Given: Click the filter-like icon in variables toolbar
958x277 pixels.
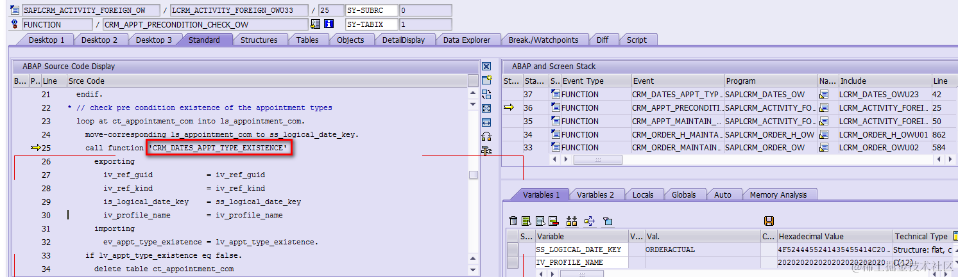Looking at the screenshot, I should click(608, 221).
